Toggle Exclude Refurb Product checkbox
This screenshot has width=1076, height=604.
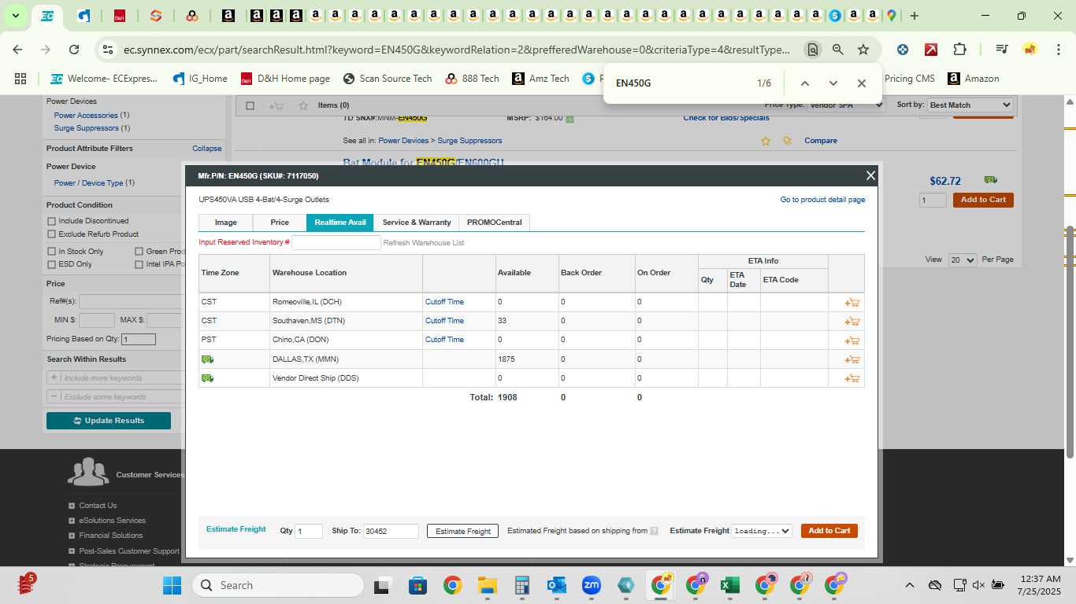coord(52,234)
